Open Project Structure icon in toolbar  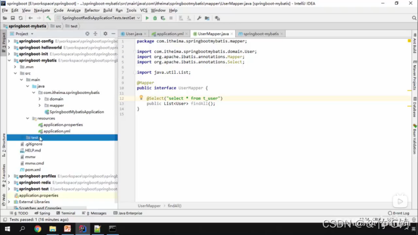207,18
